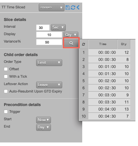138x146 pixels.
Task: Open the Leftover Action Leave dropdown
Action: coord(49,85)
